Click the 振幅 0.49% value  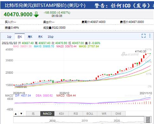[x=12, y=28]
